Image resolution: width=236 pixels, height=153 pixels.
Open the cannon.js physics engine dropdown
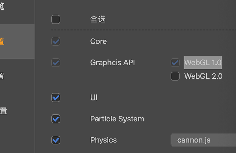(x=203, y=140)
